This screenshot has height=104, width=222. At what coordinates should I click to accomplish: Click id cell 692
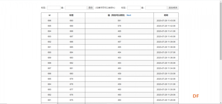click(49, 42)
